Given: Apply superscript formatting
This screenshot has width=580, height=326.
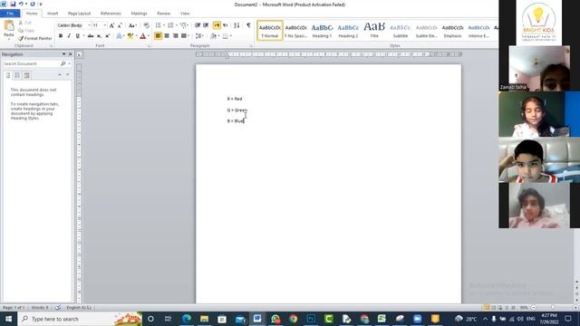Looking at the screenshot, I should tap(107, 36).
